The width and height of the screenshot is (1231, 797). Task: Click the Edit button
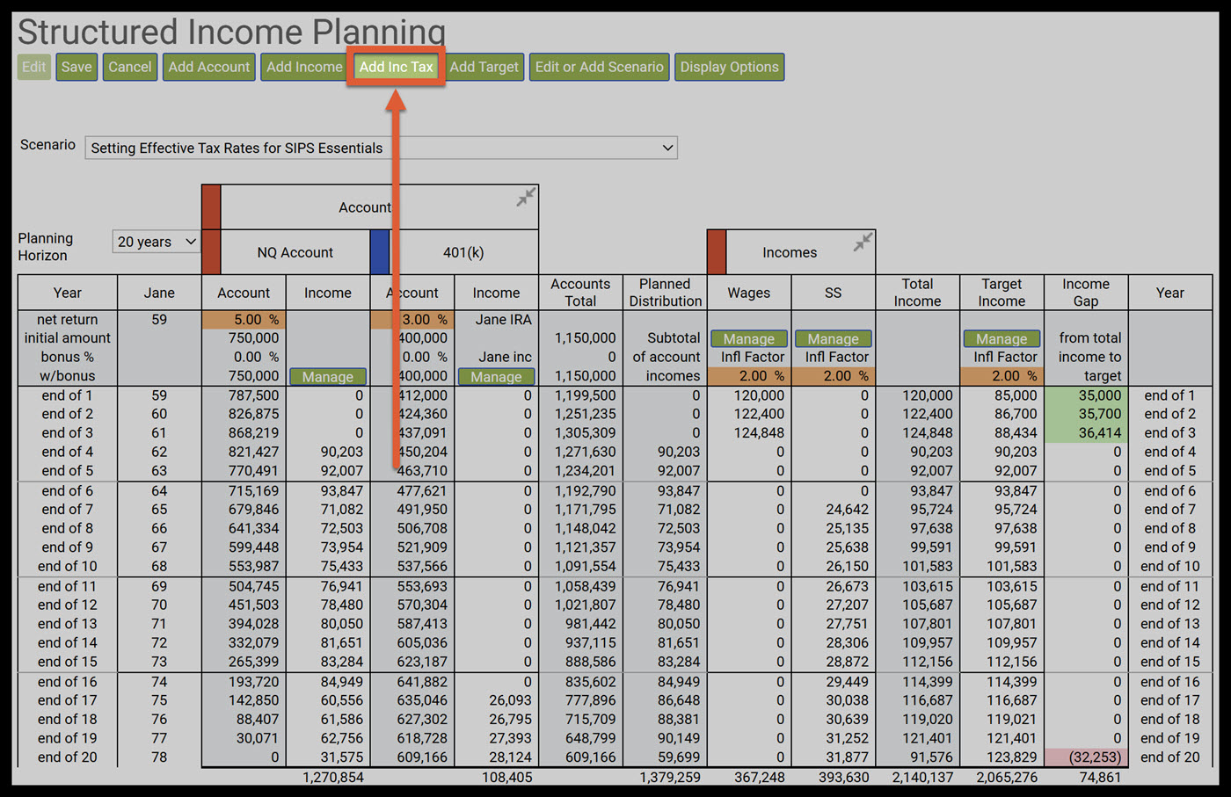click(34, 67)
